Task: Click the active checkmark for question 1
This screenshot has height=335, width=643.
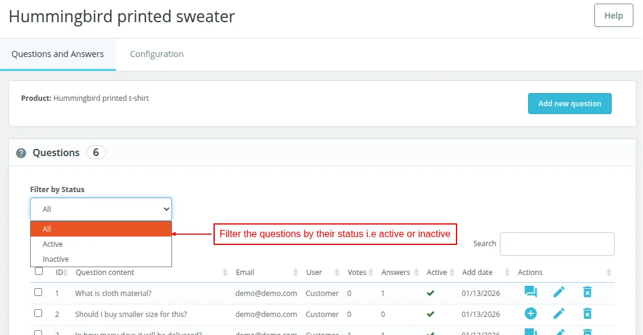Action: (430, 294)
